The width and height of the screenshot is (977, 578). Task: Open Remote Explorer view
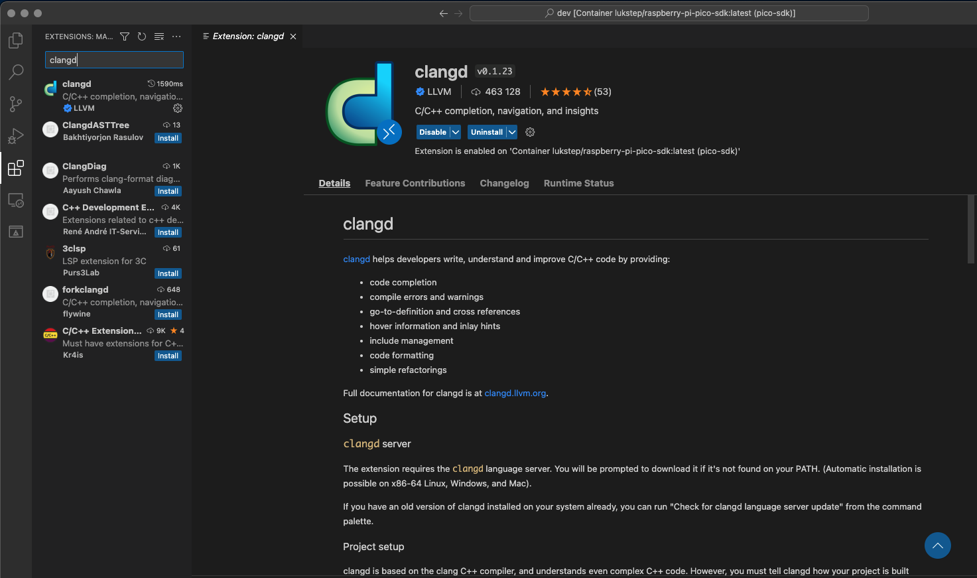click(15, 200)
